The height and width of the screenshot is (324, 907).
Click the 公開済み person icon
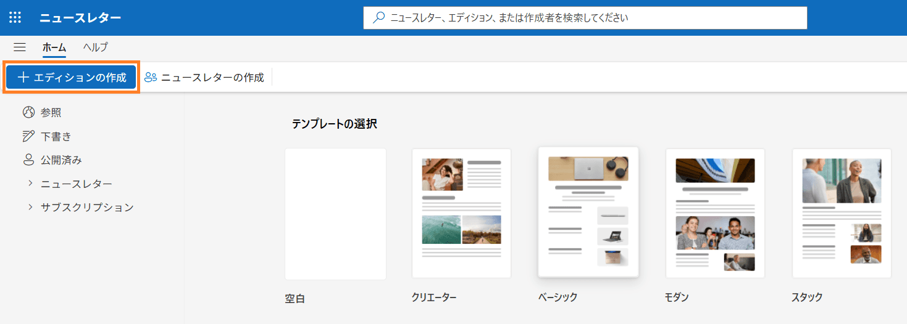pos(29,160)
